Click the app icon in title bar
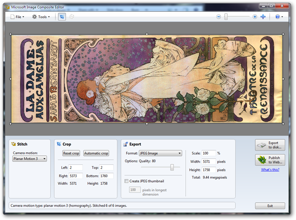This screenshot has height=220, width=296. click(x=7, y=7)
